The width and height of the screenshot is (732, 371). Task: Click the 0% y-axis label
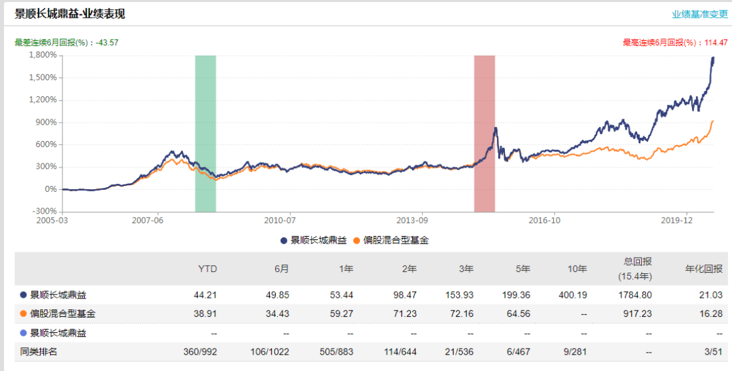point(51,189)
